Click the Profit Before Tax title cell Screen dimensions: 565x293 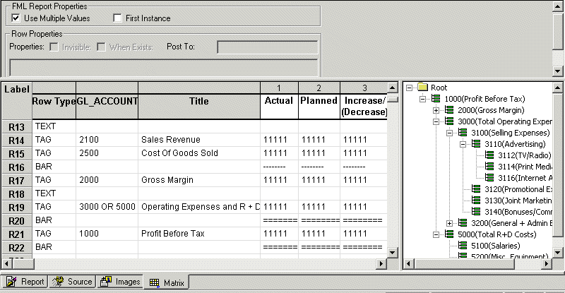(199, 234)
